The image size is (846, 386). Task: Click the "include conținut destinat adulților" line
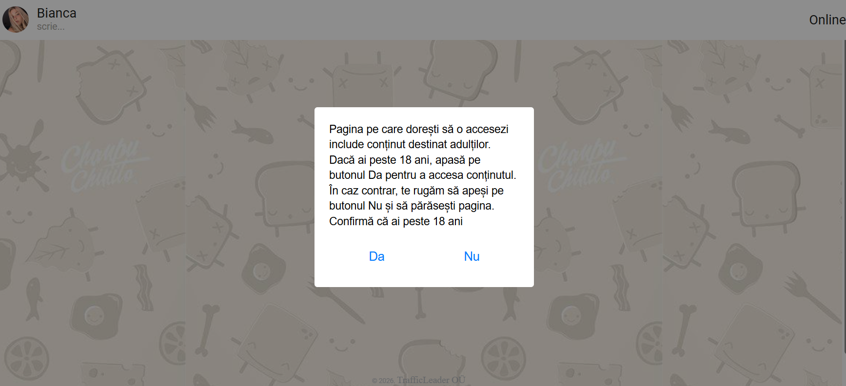(410, 144)
